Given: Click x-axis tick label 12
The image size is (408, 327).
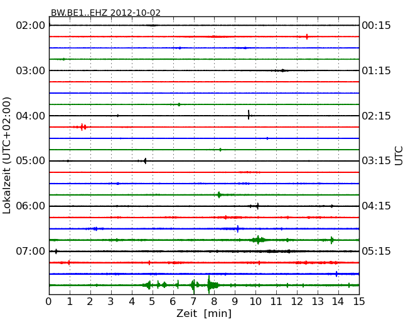Looking at the screenshot, I should [297, 302].
